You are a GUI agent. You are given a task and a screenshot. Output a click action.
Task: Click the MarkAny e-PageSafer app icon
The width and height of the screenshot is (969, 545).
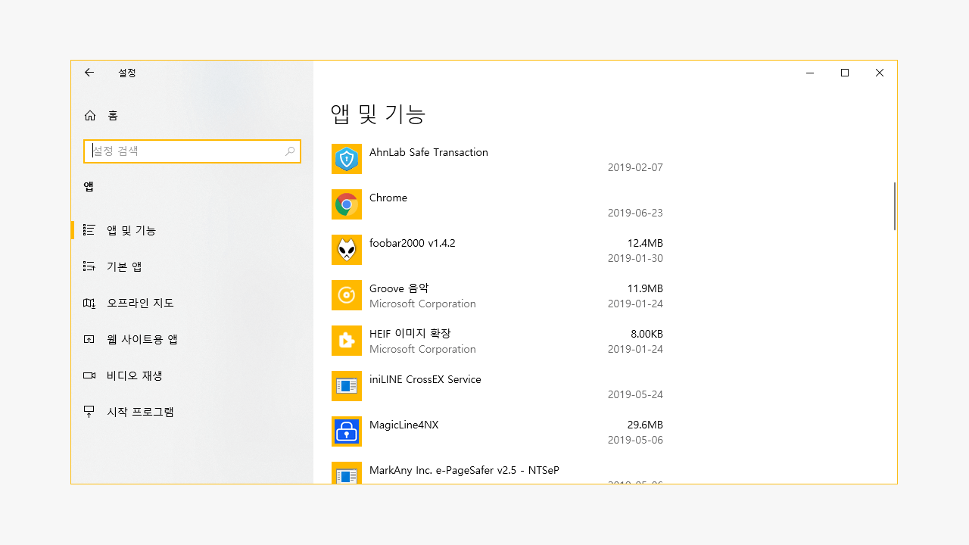click(x=347, y=473)
